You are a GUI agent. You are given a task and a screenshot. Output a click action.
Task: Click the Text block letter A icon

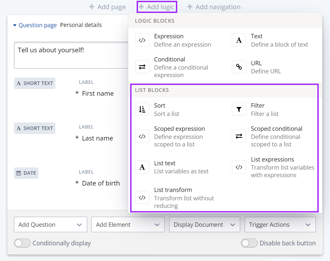pos(239,40)
